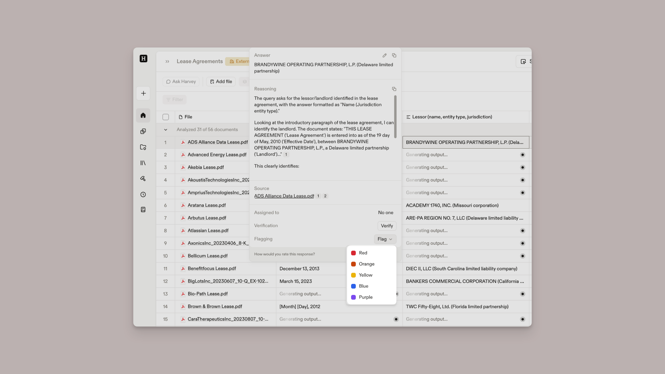
Task: Open the stacked squares sidebar icon
Action: 143,131
